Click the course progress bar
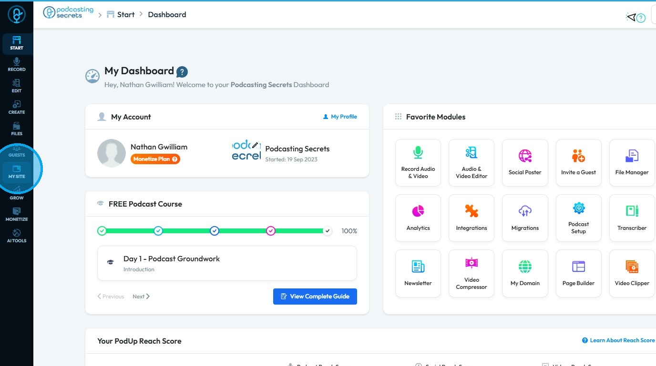This screenshot has height=366, width=656. click(215, 231)
